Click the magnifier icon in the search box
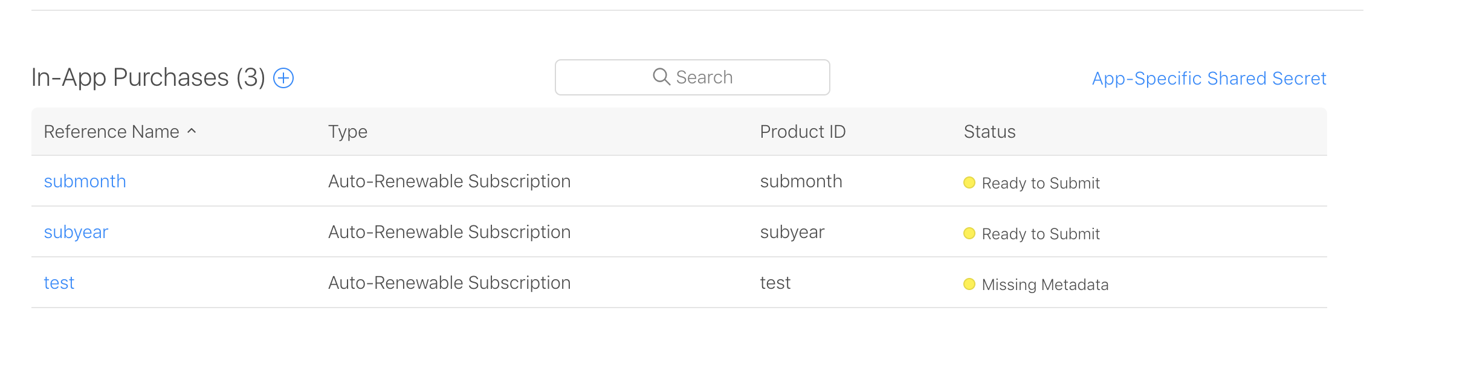 coord(661,77)
